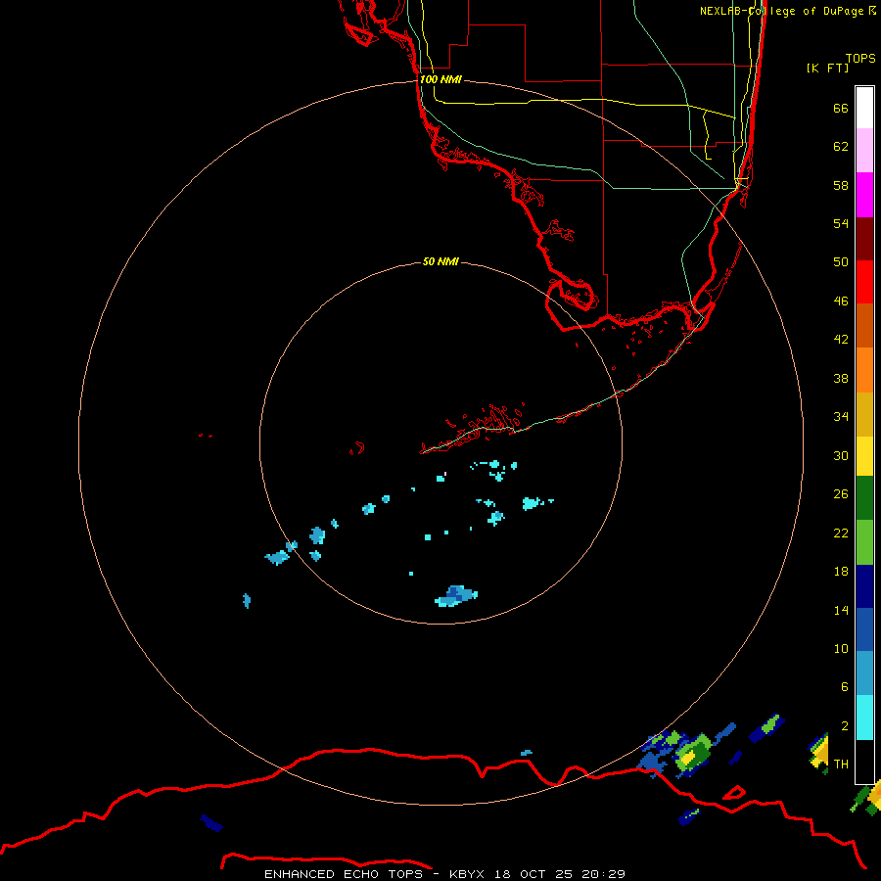Image resolution: width=881 pixels, height=881 pixels.
Task: Click the white swatch at the scale's top
Action: 864,108
